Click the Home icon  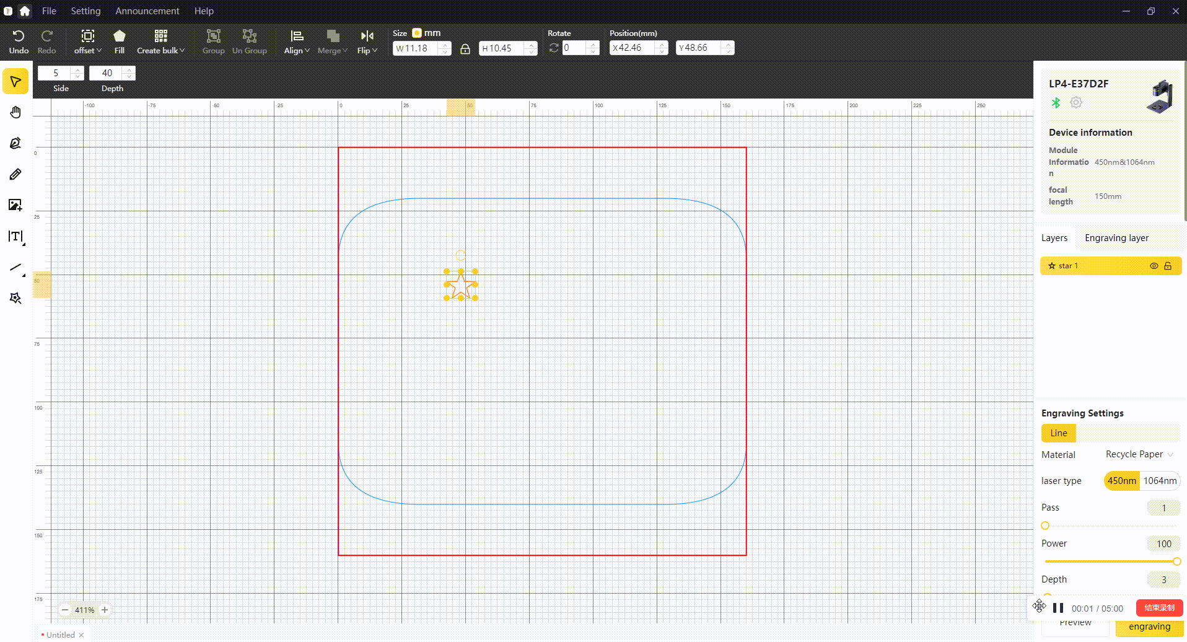point(25,11)
